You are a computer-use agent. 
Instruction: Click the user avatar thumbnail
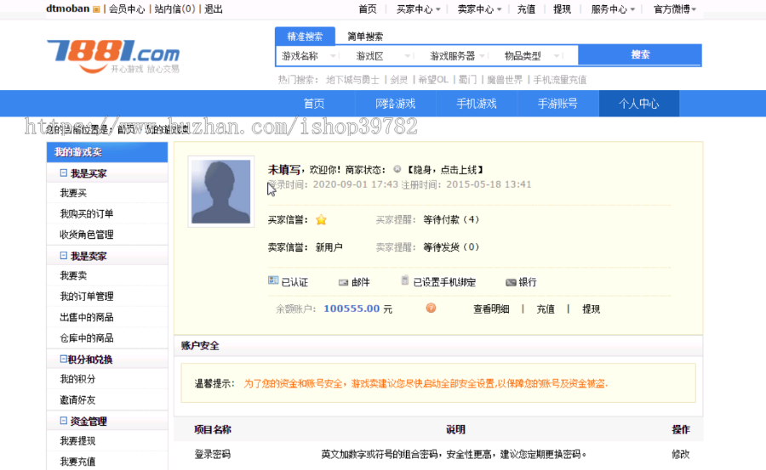pyautogui.click(x=220, y=191)
